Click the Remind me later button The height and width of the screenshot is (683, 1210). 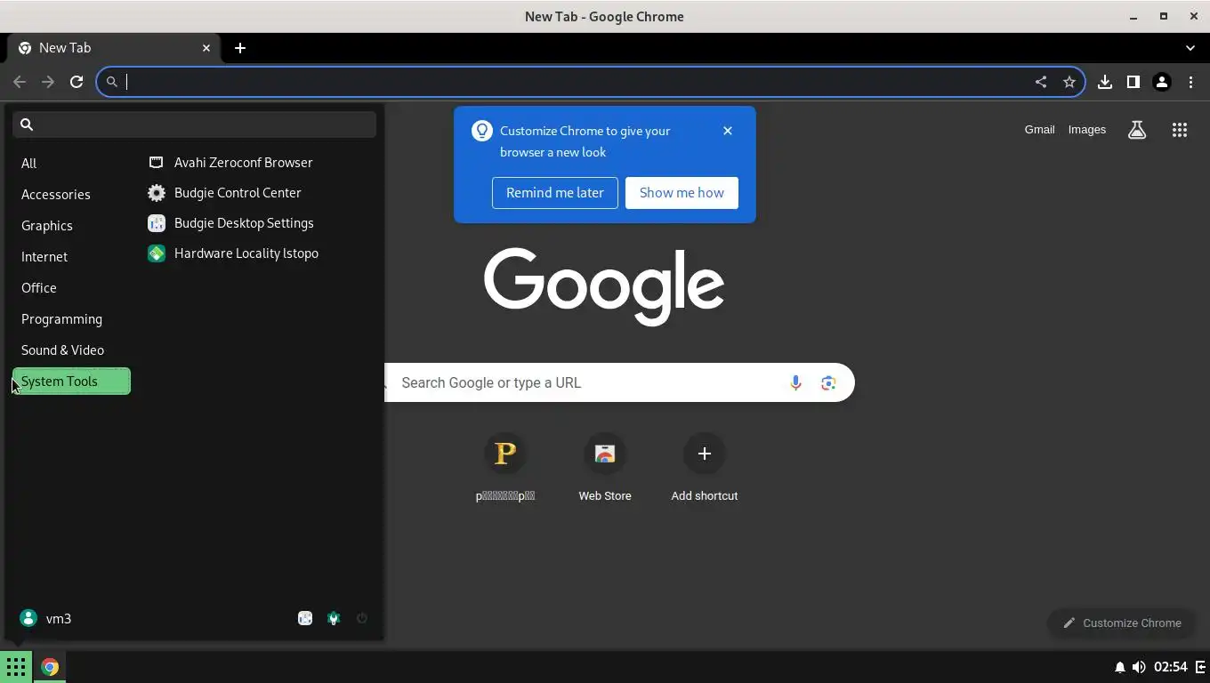(555, 193)
